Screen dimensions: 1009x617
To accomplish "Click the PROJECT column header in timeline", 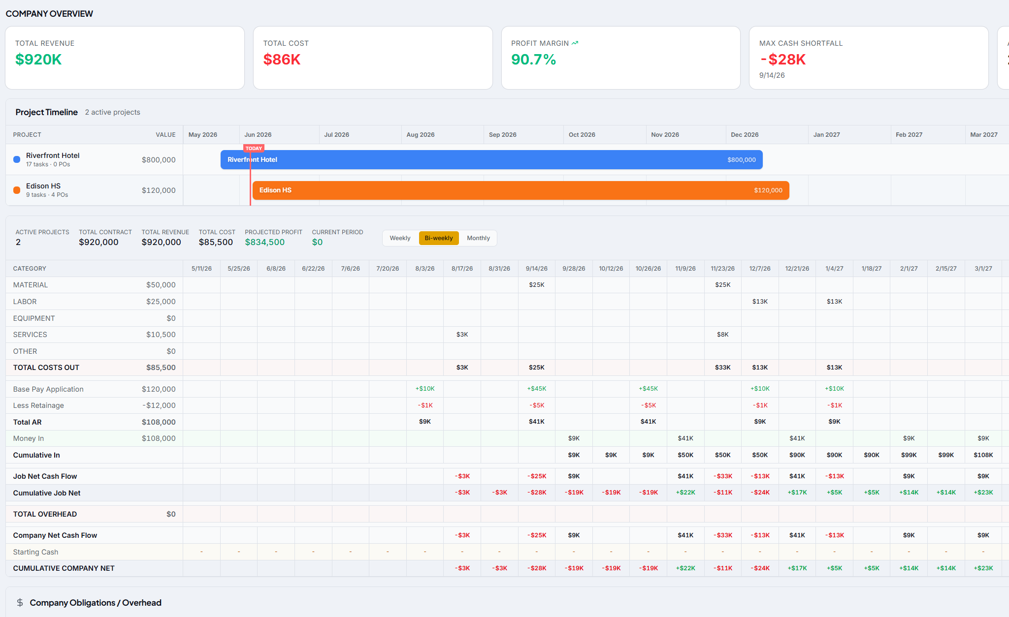I will click(x=27, y=135).
